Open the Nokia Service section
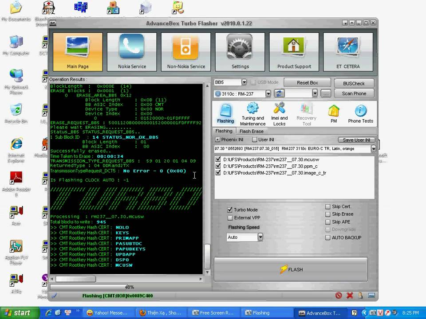 [132, 52]
